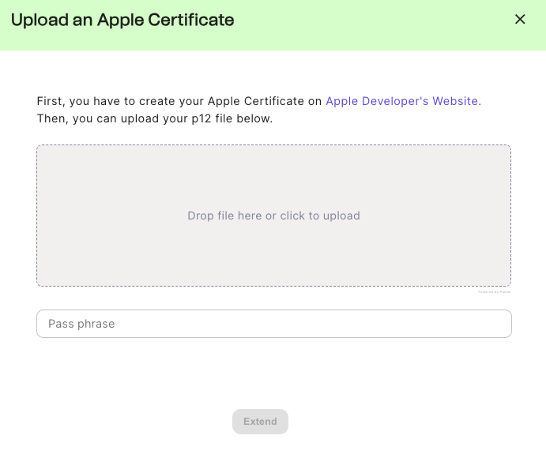This screenshot has width=546, height=454.
Task: Click 'Drop file here or click to upload' text
Action: pyautogui.click(x=273, y=216)
